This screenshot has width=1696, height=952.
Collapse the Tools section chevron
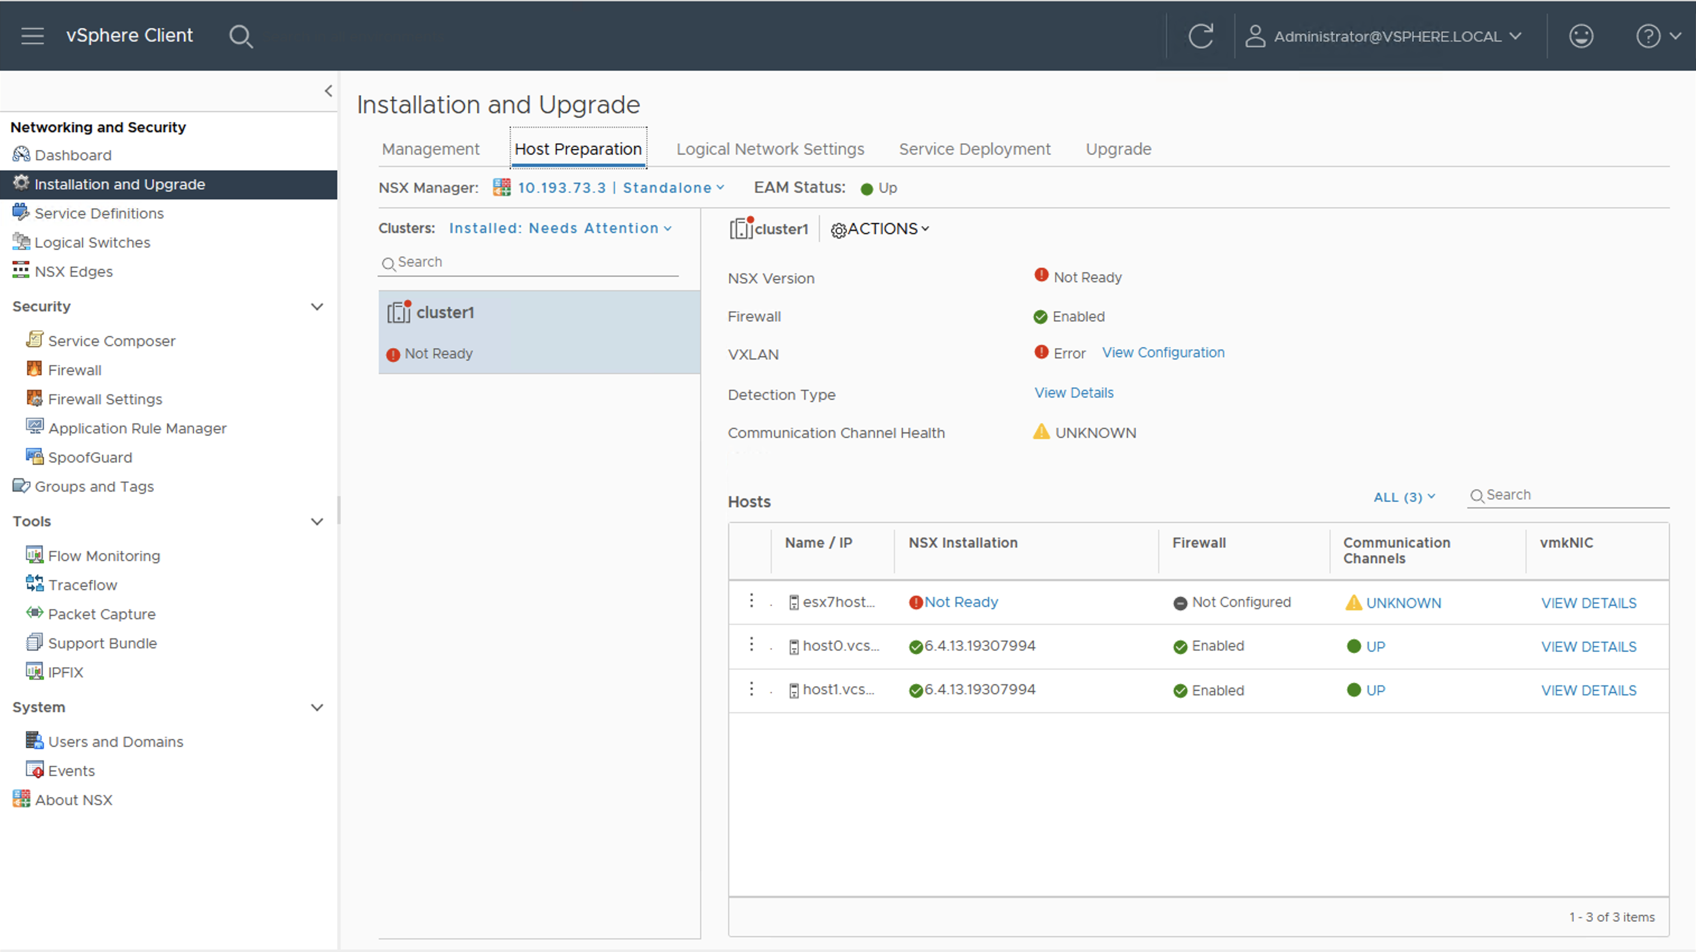click(316, 521)
